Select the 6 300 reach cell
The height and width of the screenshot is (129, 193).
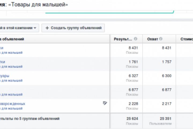tap(166, 76)
